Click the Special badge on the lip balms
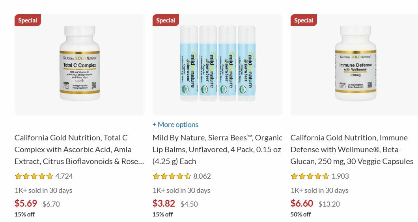The image size is (418, 222). (x=166, y=21)
